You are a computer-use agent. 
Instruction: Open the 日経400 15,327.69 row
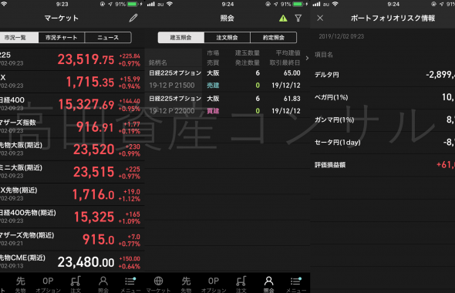(72, 104)
